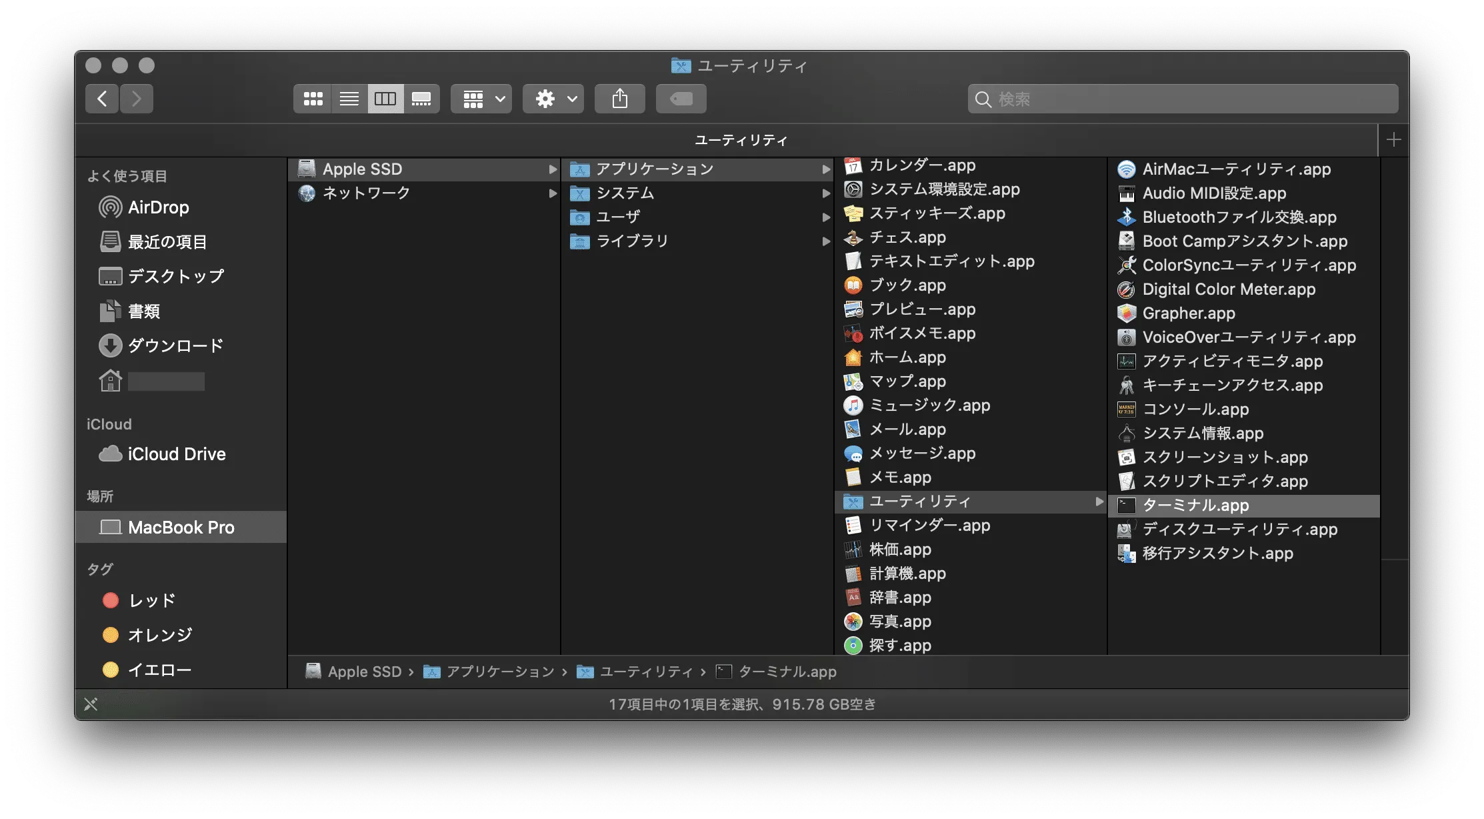Select Grapher.app icon
This screenshot has width=1484, height=819.
(x=1127, y=313)
